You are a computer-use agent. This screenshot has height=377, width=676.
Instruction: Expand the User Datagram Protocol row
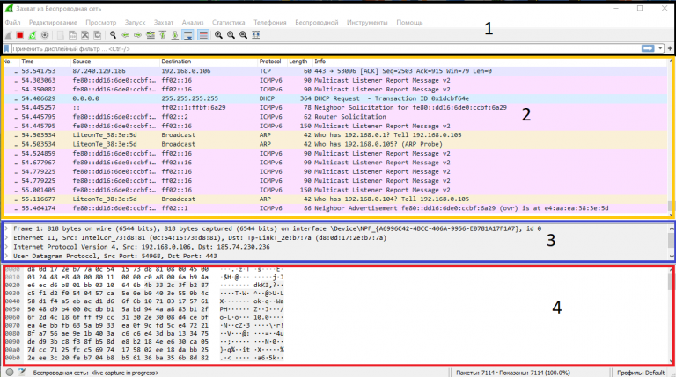(6, 256)
